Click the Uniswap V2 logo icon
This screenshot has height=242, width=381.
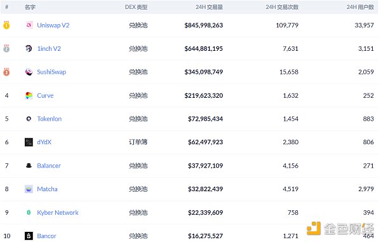(x=29, y=25)
